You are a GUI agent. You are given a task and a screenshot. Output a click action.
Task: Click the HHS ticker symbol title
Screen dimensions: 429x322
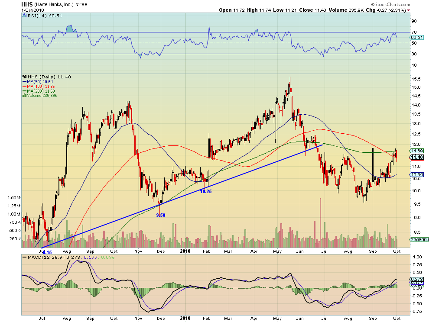point(27,4)
